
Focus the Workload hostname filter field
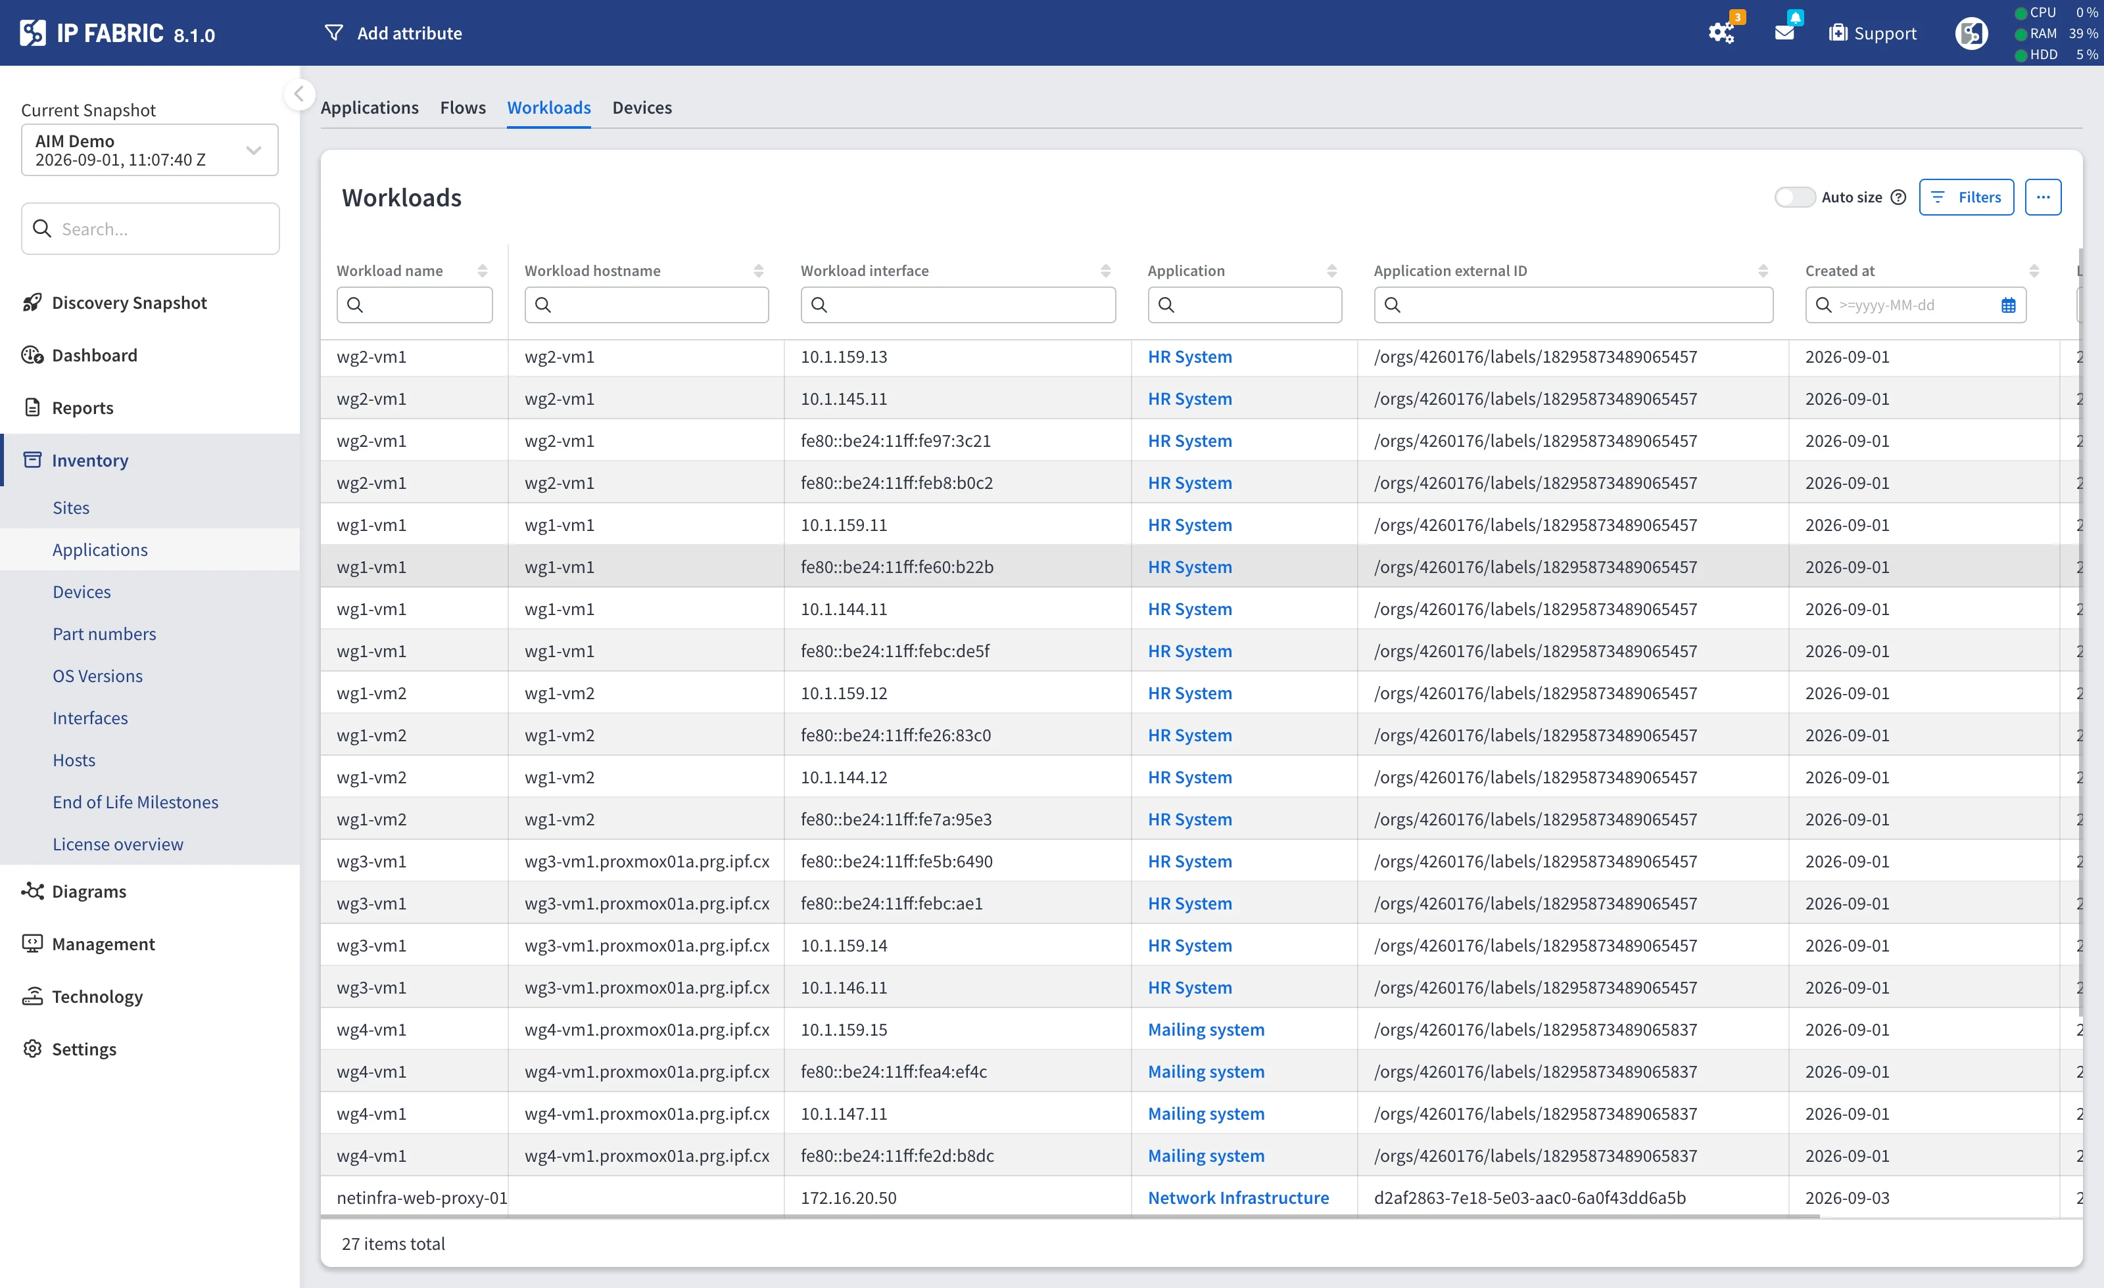(646, 305)
